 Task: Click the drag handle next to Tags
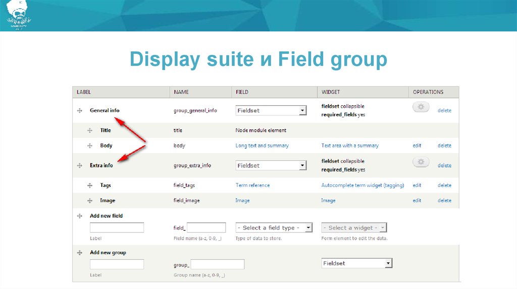[x=90, y=185]
